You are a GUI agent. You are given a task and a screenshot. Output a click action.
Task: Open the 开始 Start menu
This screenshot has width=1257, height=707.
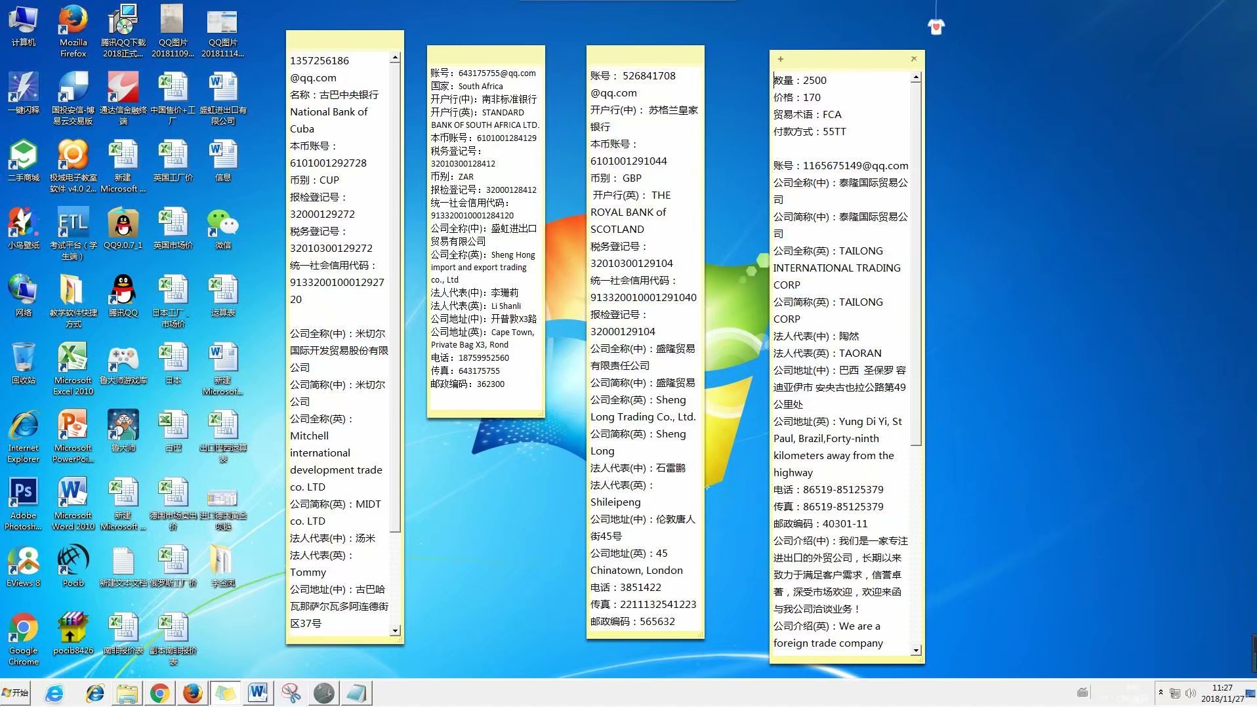pos(16,693)
